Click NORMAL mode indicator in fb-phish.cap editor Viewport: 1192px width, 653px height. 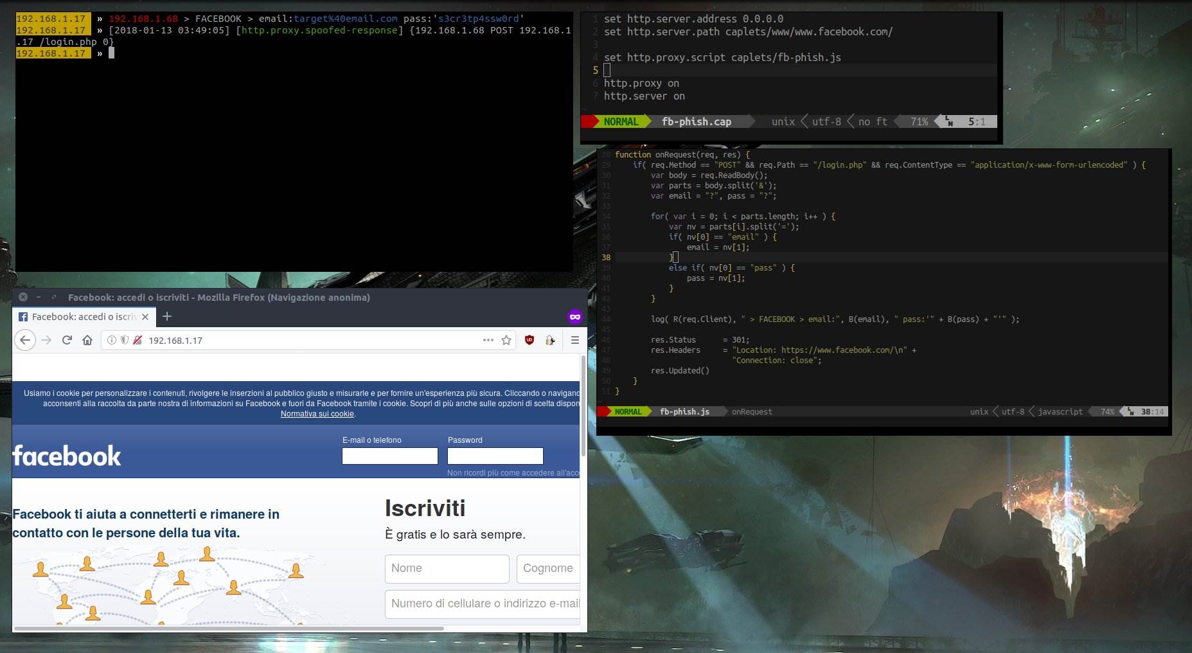click(621, 121)
